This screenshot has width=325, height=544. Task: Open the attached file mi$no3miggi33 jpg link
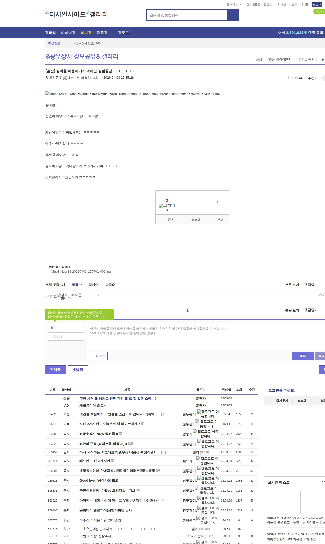(x=80, y=272)
